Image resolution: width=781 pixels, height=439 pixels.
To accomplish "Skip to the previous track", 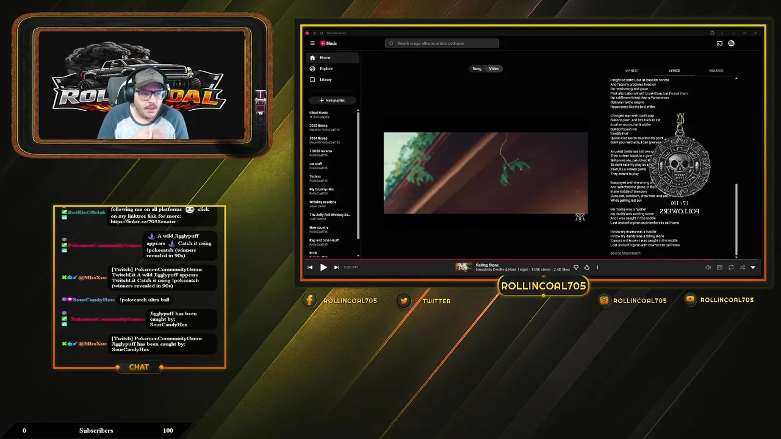I will (311, 267).
